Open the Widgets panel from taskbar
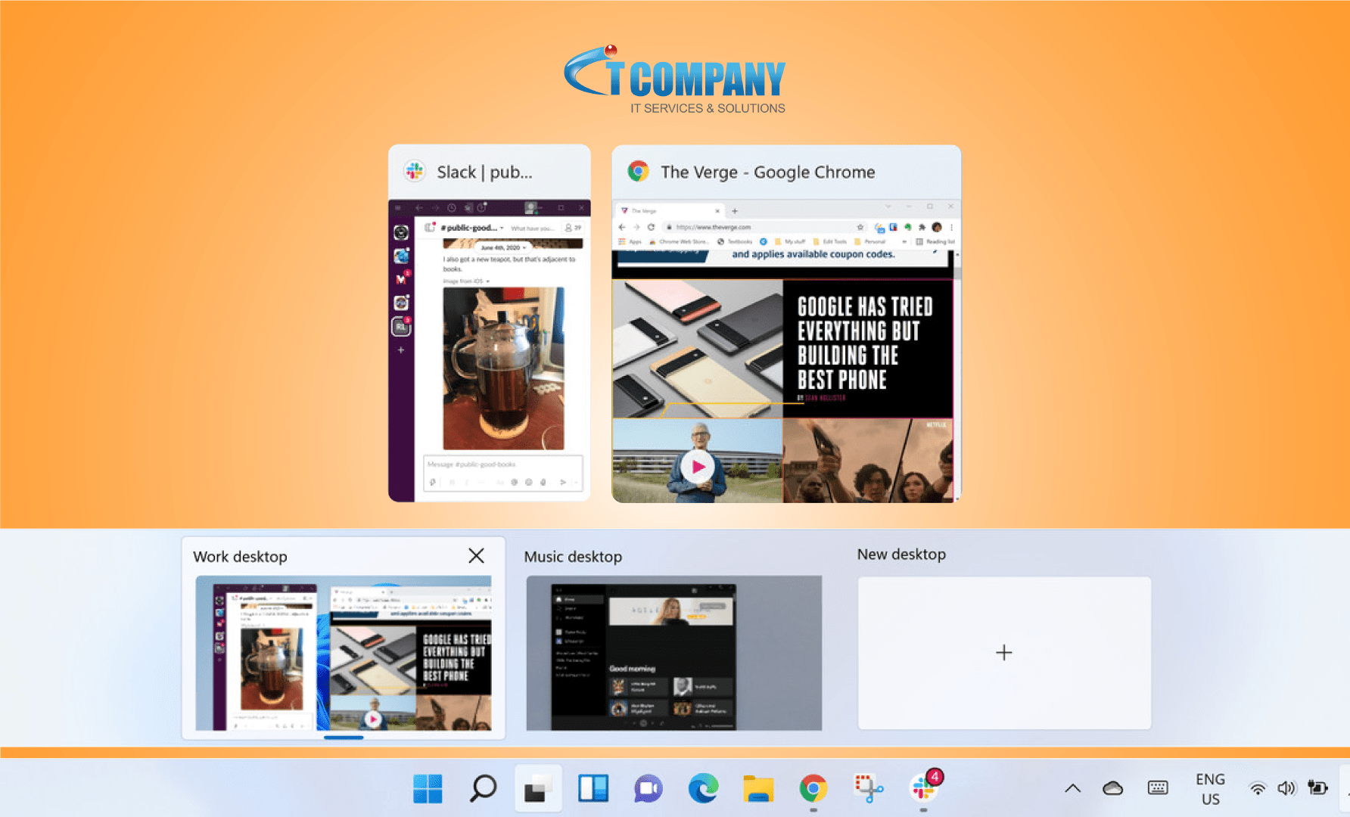The image size is (1350, 817). [593, 788]
